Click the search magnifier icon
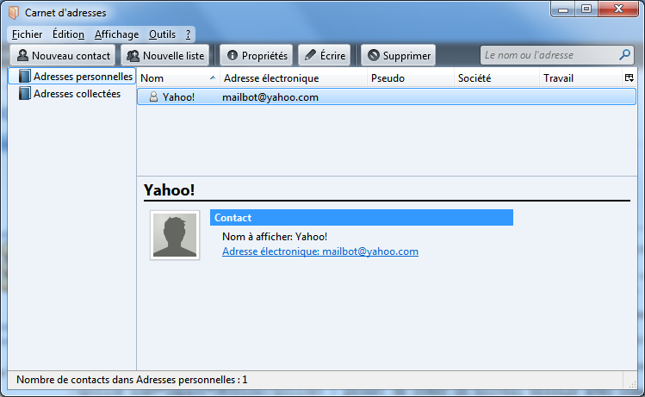The height and width of the screenshot is (397, 645). [x=624, y=55]
